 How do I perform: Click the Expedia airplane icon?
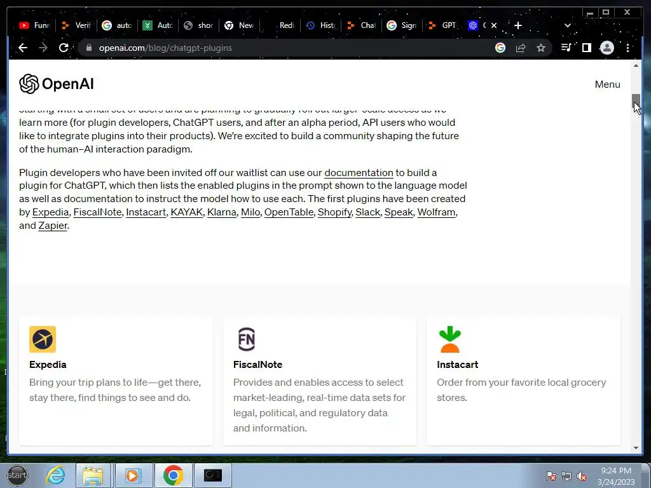tap(43, 339)
